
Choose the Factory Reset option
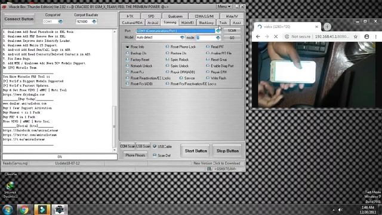pyautogui.click(x=138, y=60)
